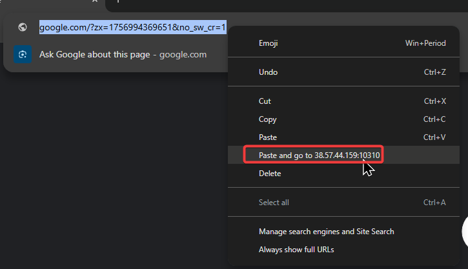Close the current tab with the X
This screenshot has width=468, height=269.
pos(95,1)
